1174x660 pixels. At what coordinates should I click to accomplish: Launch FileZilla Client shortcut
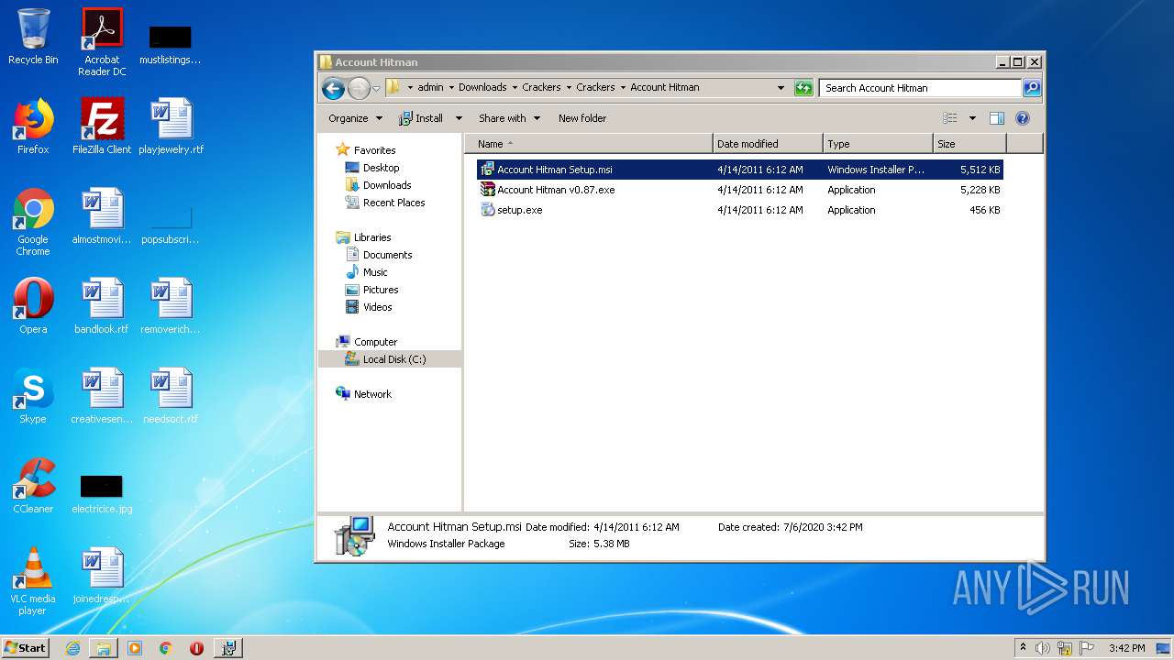pos(102,126)
